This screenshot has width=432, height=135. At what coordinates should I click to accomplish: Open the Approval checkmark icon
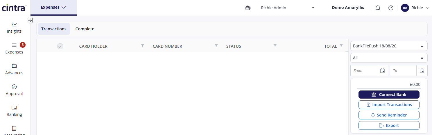click(14, 87)
